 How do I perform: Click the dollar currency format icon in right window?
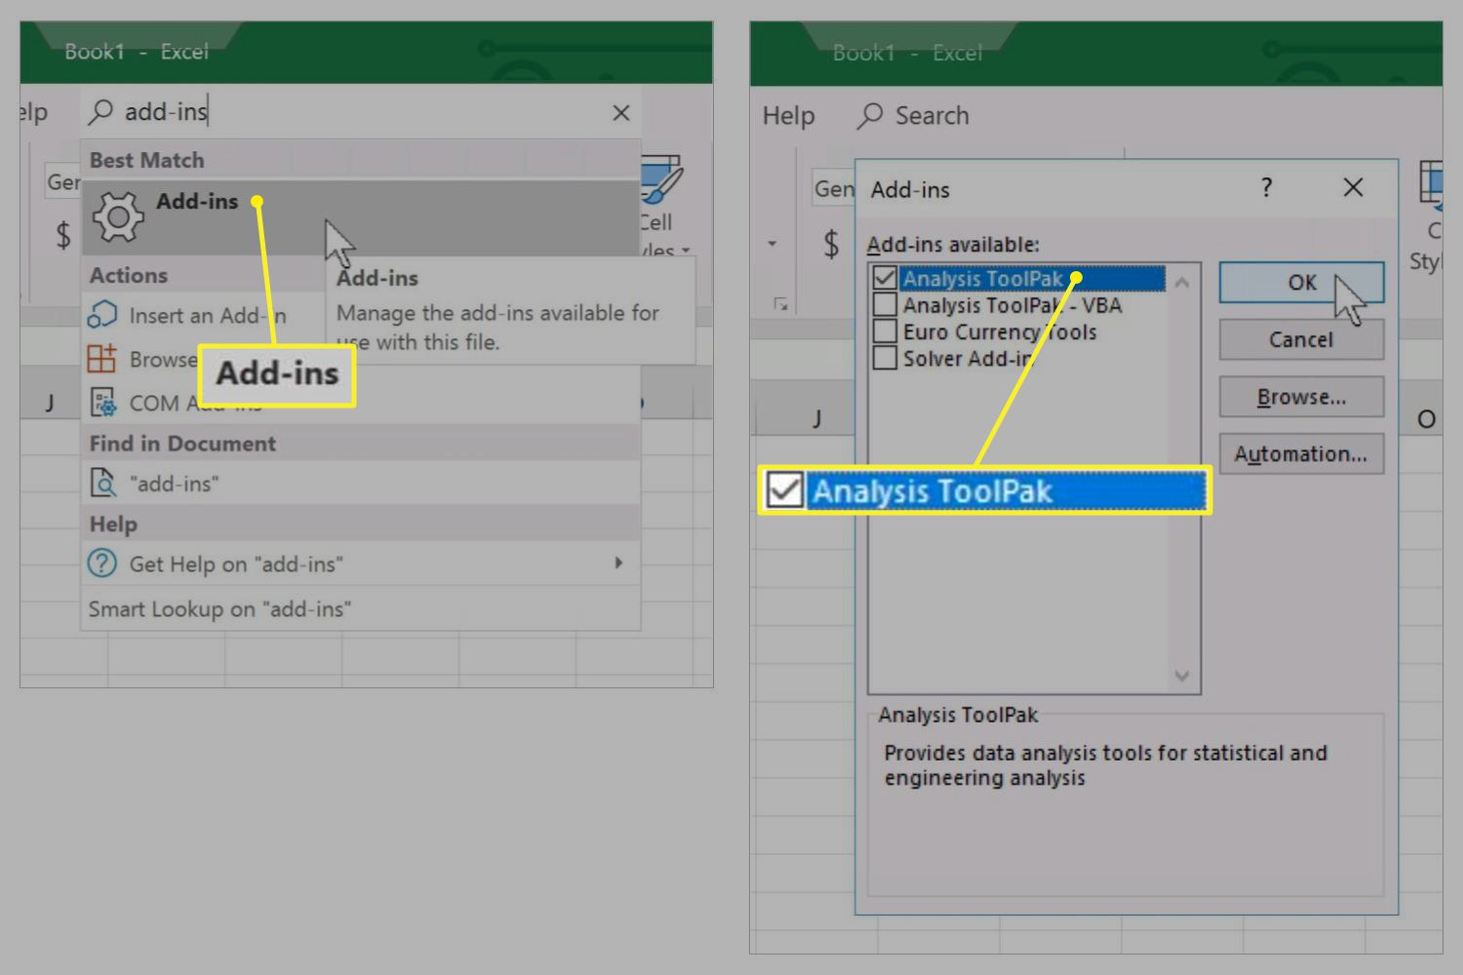coord(831,243)
